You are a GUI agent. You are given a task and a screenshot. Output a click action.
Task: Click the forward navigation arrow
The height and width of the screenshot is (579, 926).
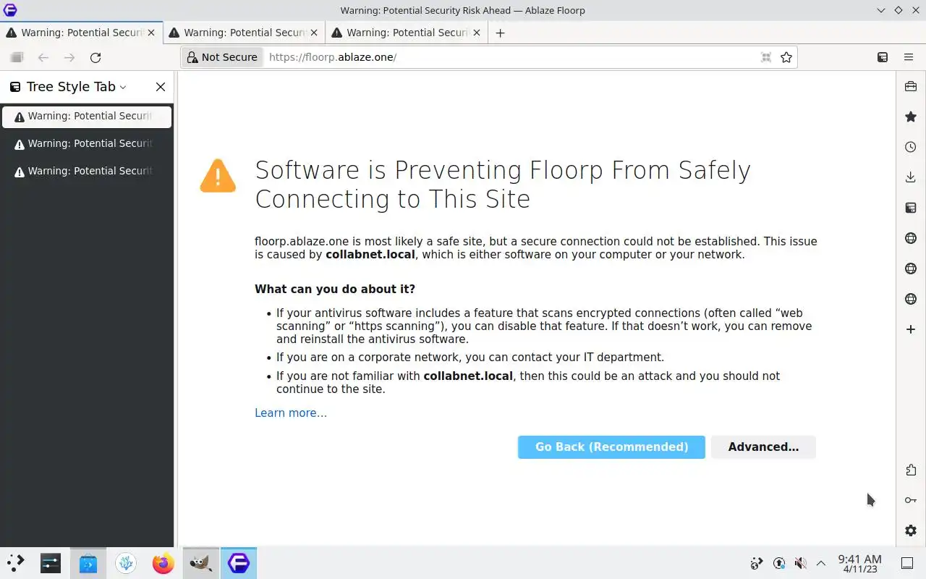[x=69, y=57]
